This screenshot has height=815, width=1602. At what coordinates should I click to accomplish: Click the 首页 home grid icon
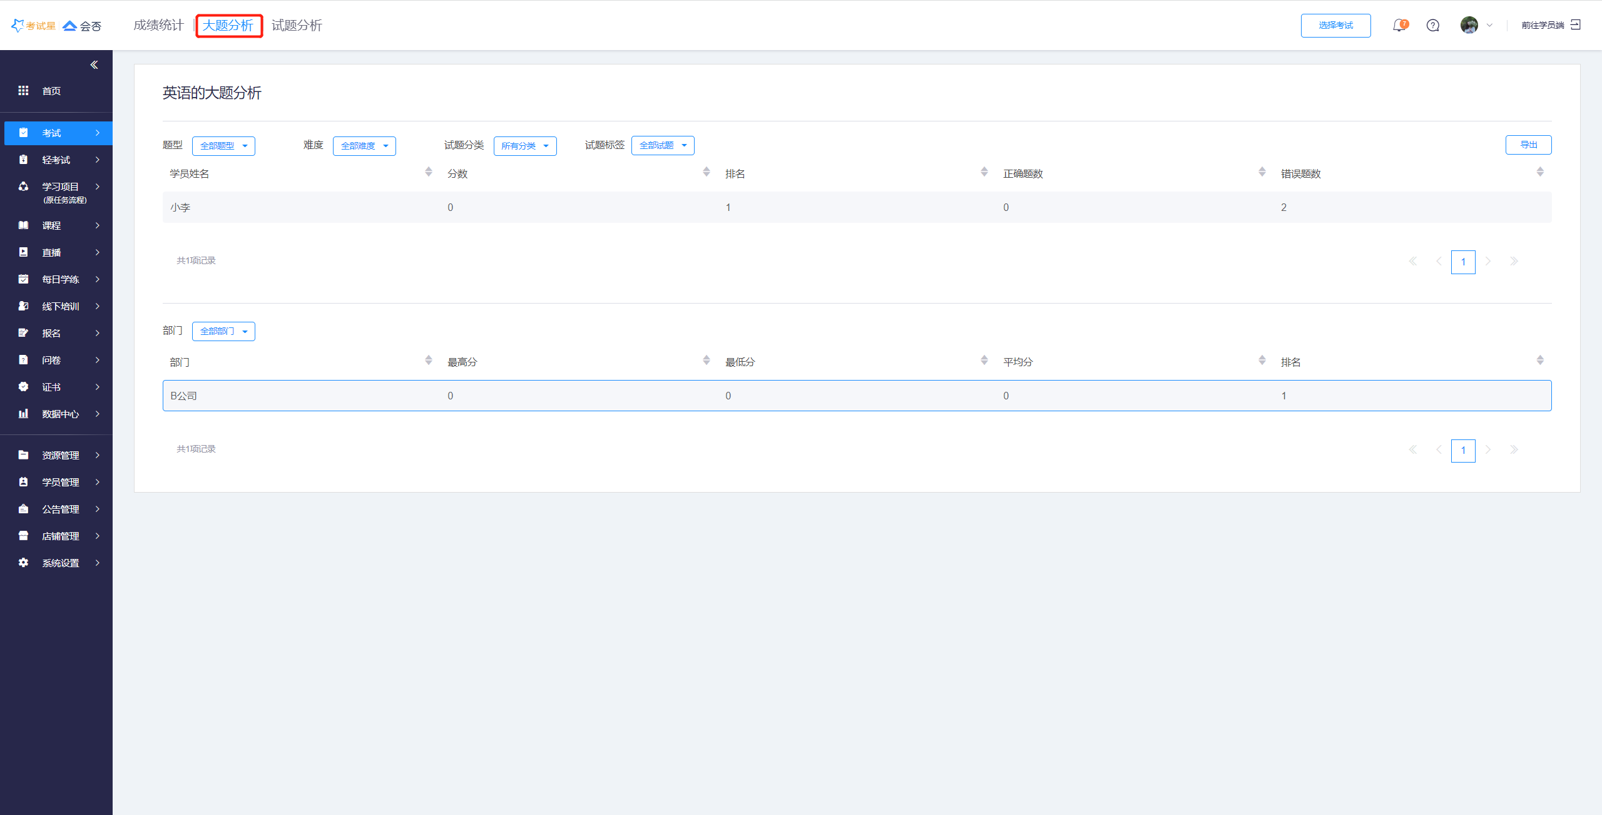coord(23,91)
